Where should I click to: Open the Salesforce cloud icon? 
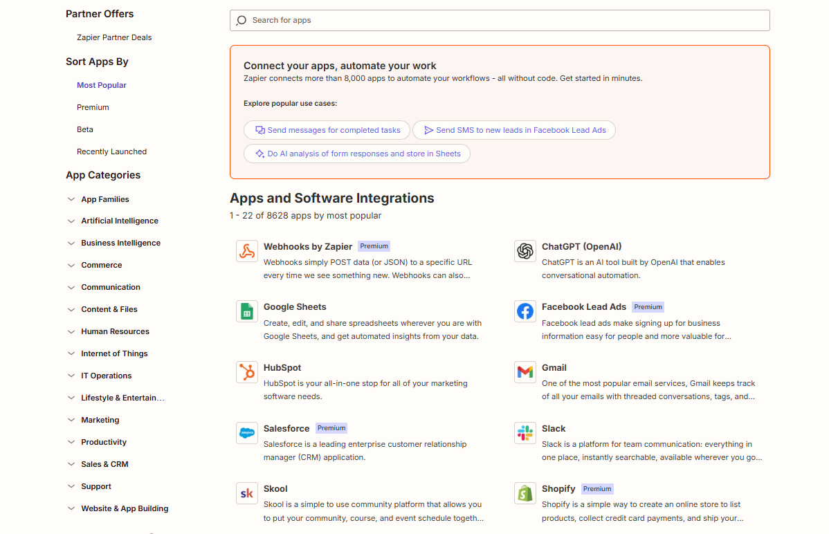[x=247, y=433]
